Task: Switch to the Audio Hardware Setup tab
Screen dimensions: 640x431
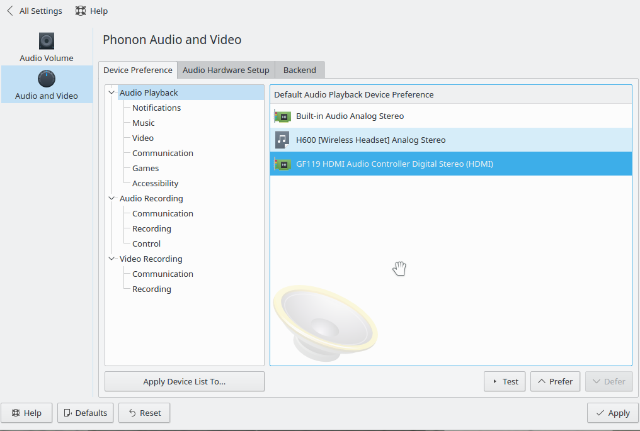Action: click(226, 70)
